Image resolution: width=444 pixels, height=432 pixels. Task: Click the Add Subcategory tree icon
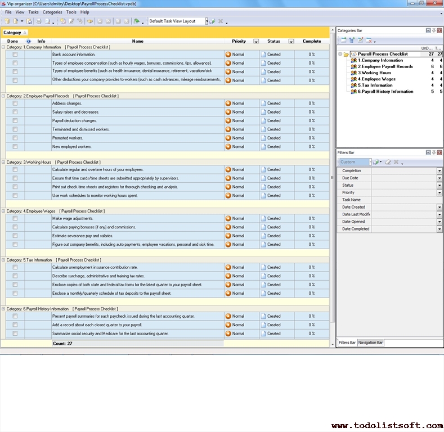pyautogui.click(x=352, y=40)
